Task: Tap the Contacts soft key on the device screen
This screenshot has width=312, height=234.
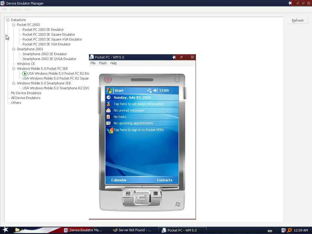Action: pos(165,180)
